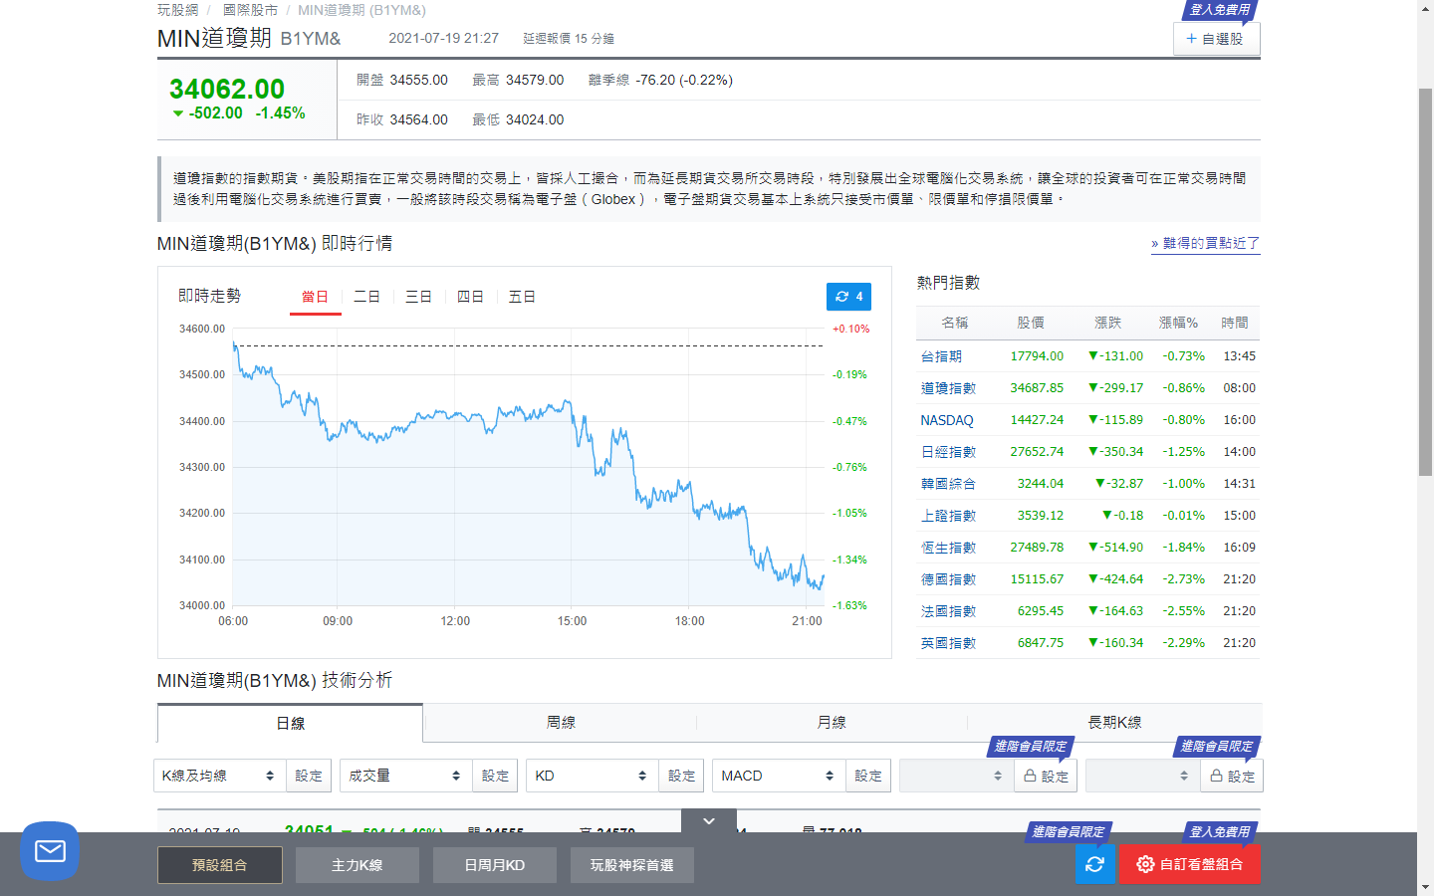Click the blue refresh icon in bottom bar
The width and height of the screenshot is (1434, 896).
point(1094,864)
